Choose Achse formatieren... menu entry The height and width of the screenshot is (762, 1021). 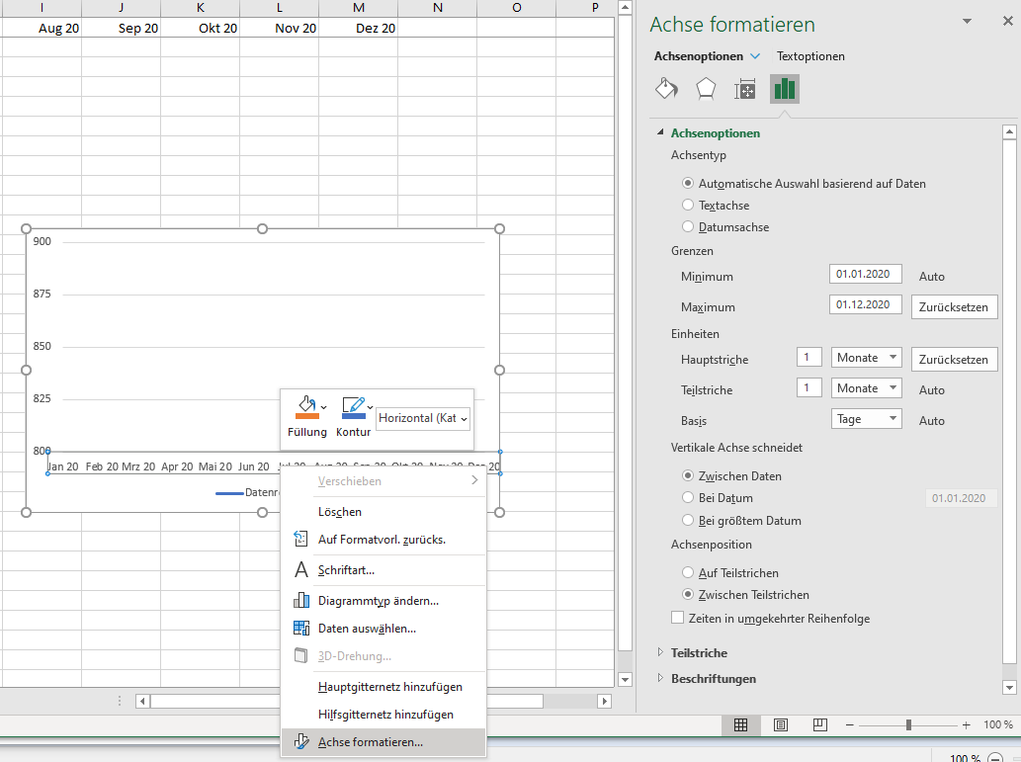click(383, 742)
